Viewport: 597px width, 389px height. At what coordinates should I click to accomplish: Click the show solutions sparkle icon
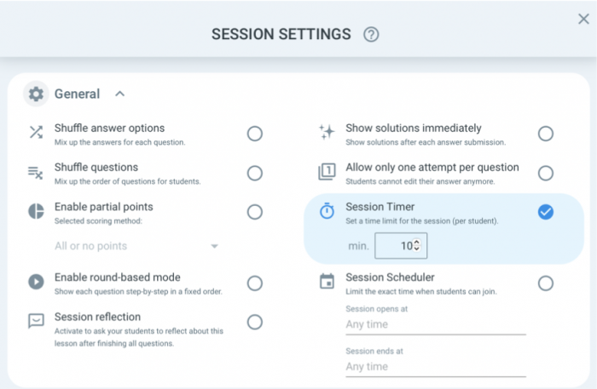[x=327, y=132]
